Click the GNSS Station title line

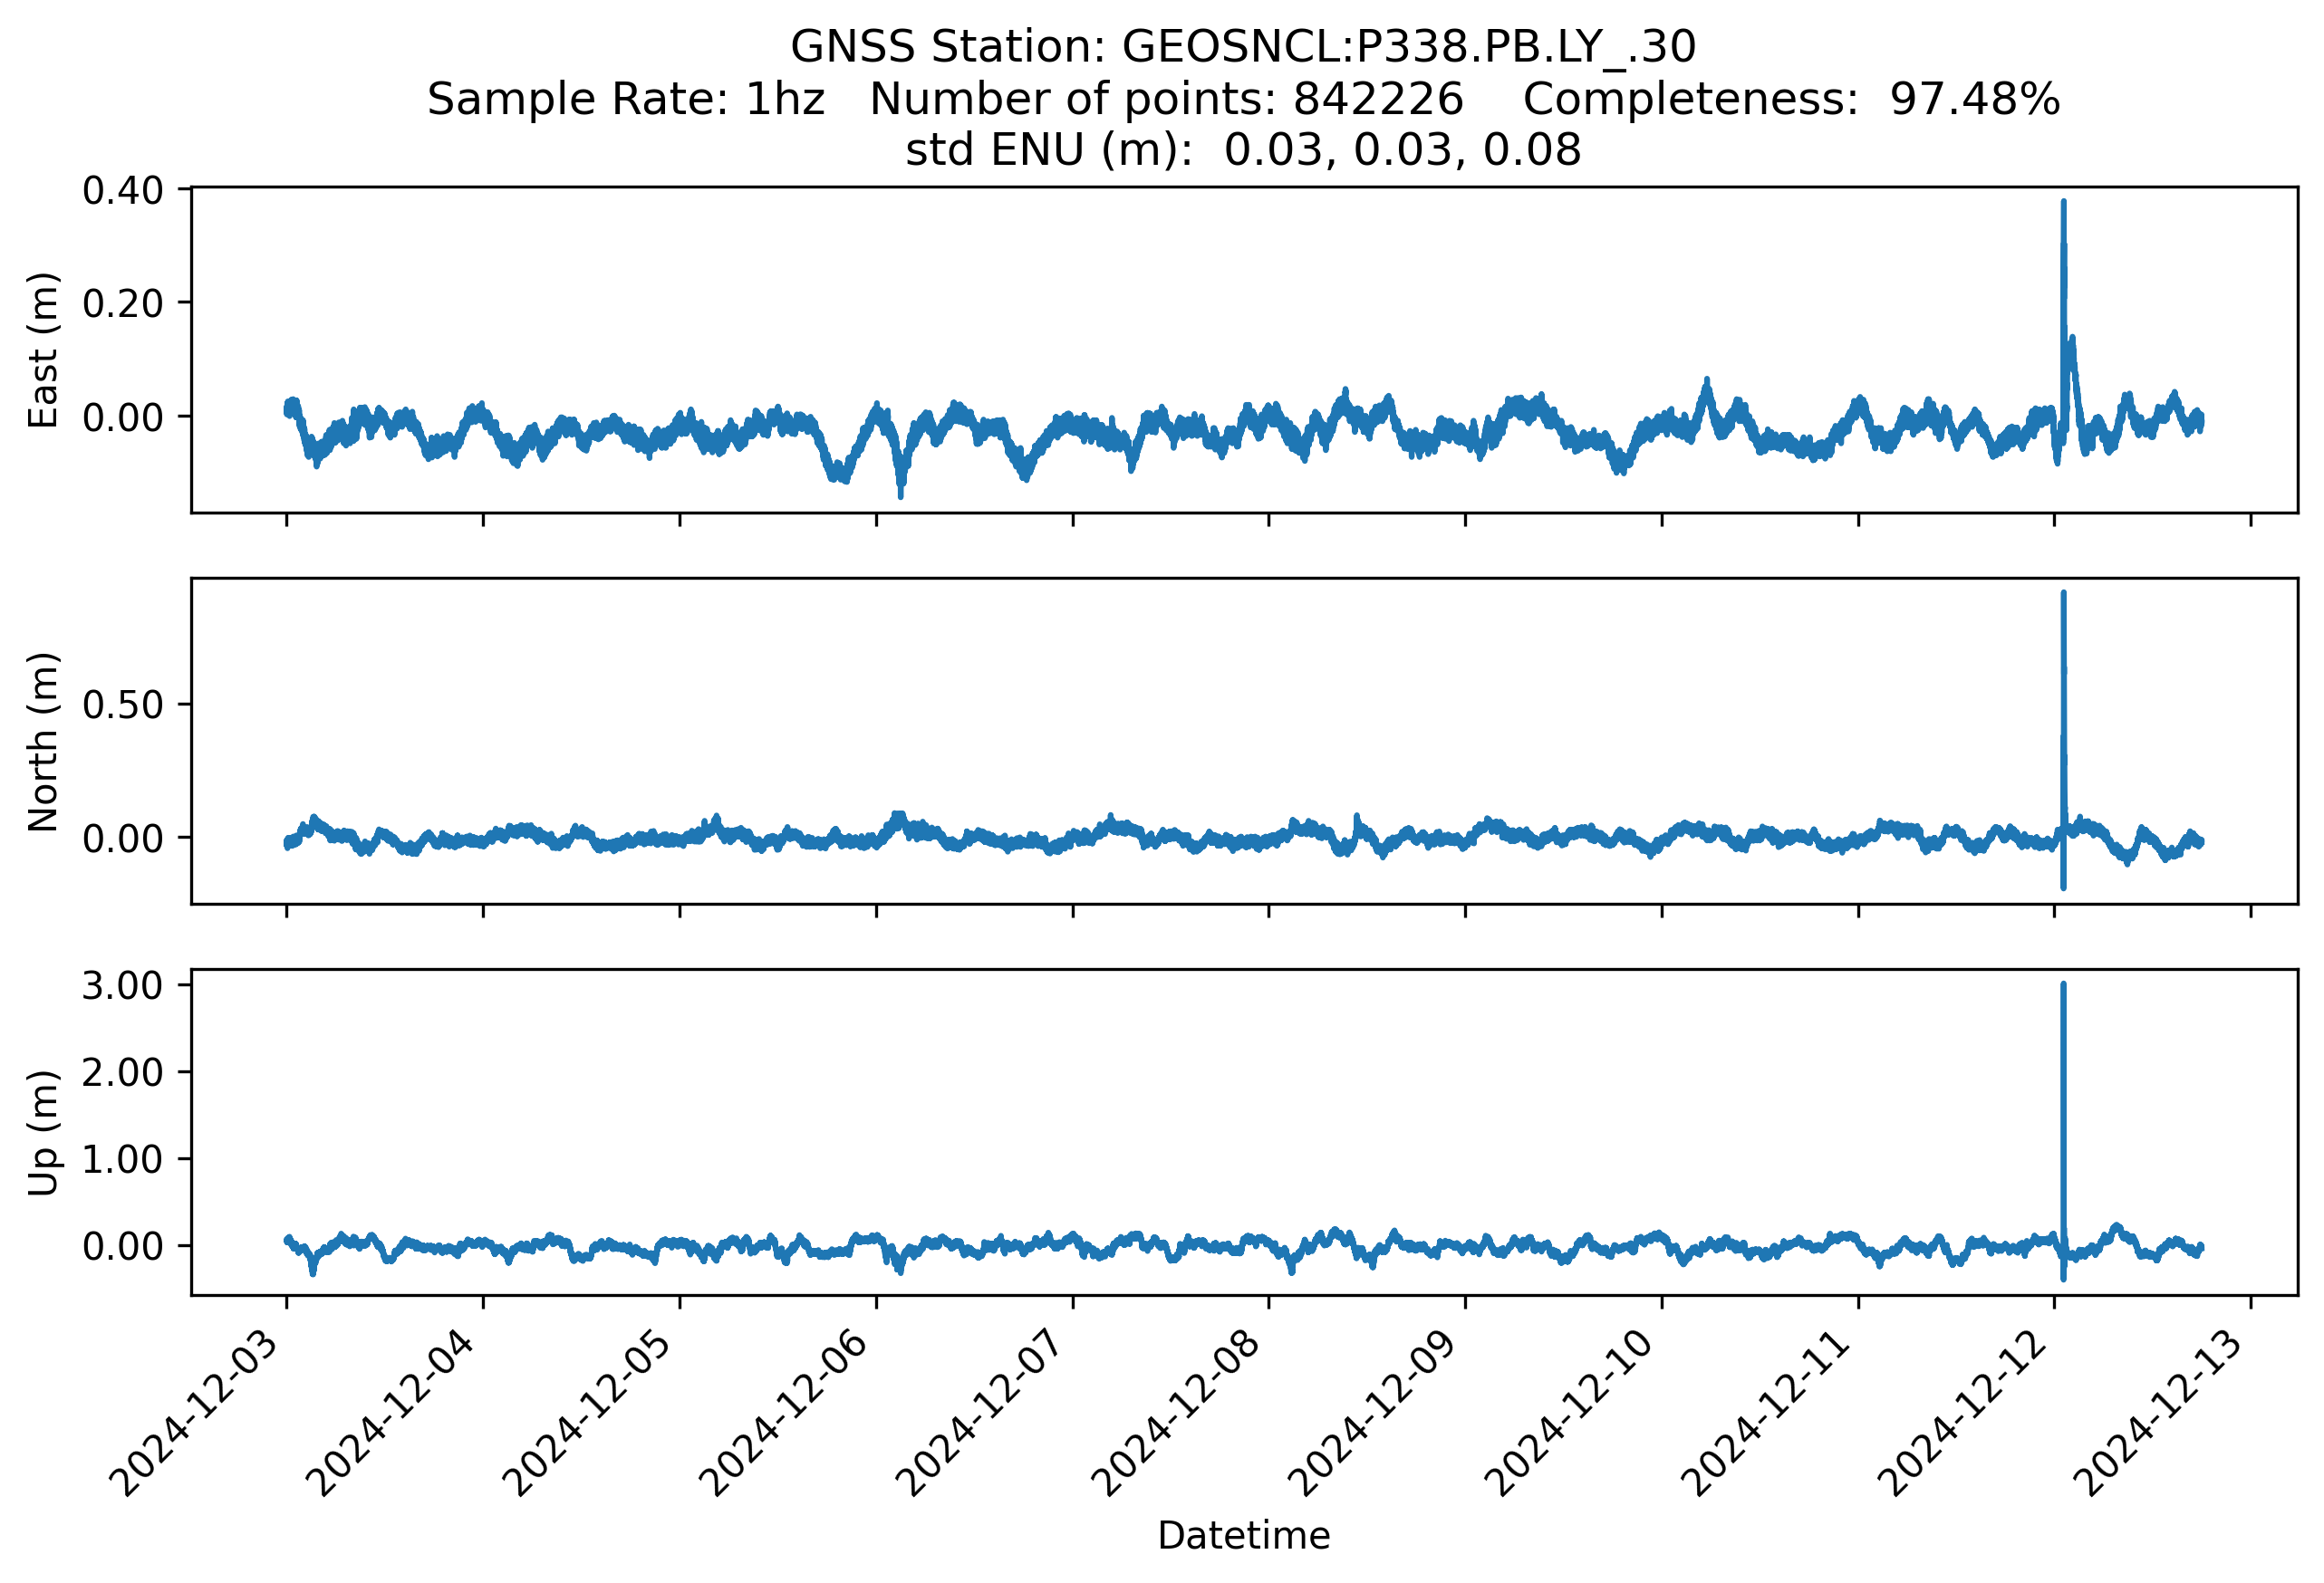click(1243, 47)
